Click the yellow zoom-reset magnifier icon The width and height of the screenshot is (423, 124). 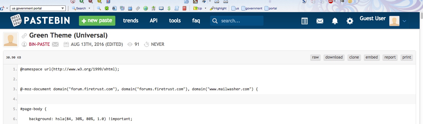99,1
